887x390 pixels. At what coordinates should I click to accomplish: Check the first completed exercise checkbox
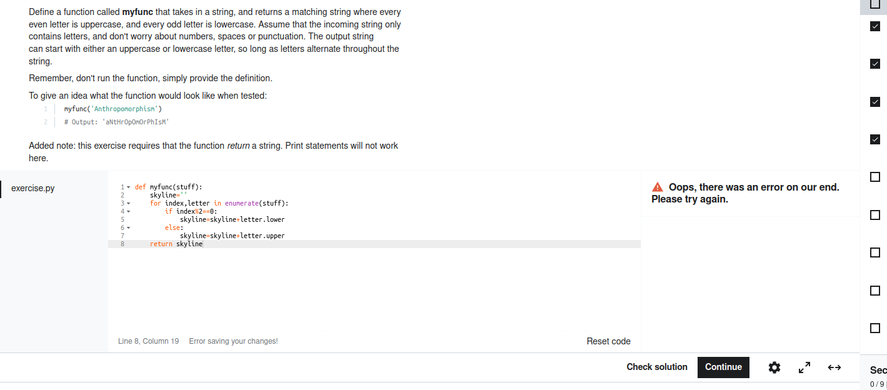(x=874, y=26)
